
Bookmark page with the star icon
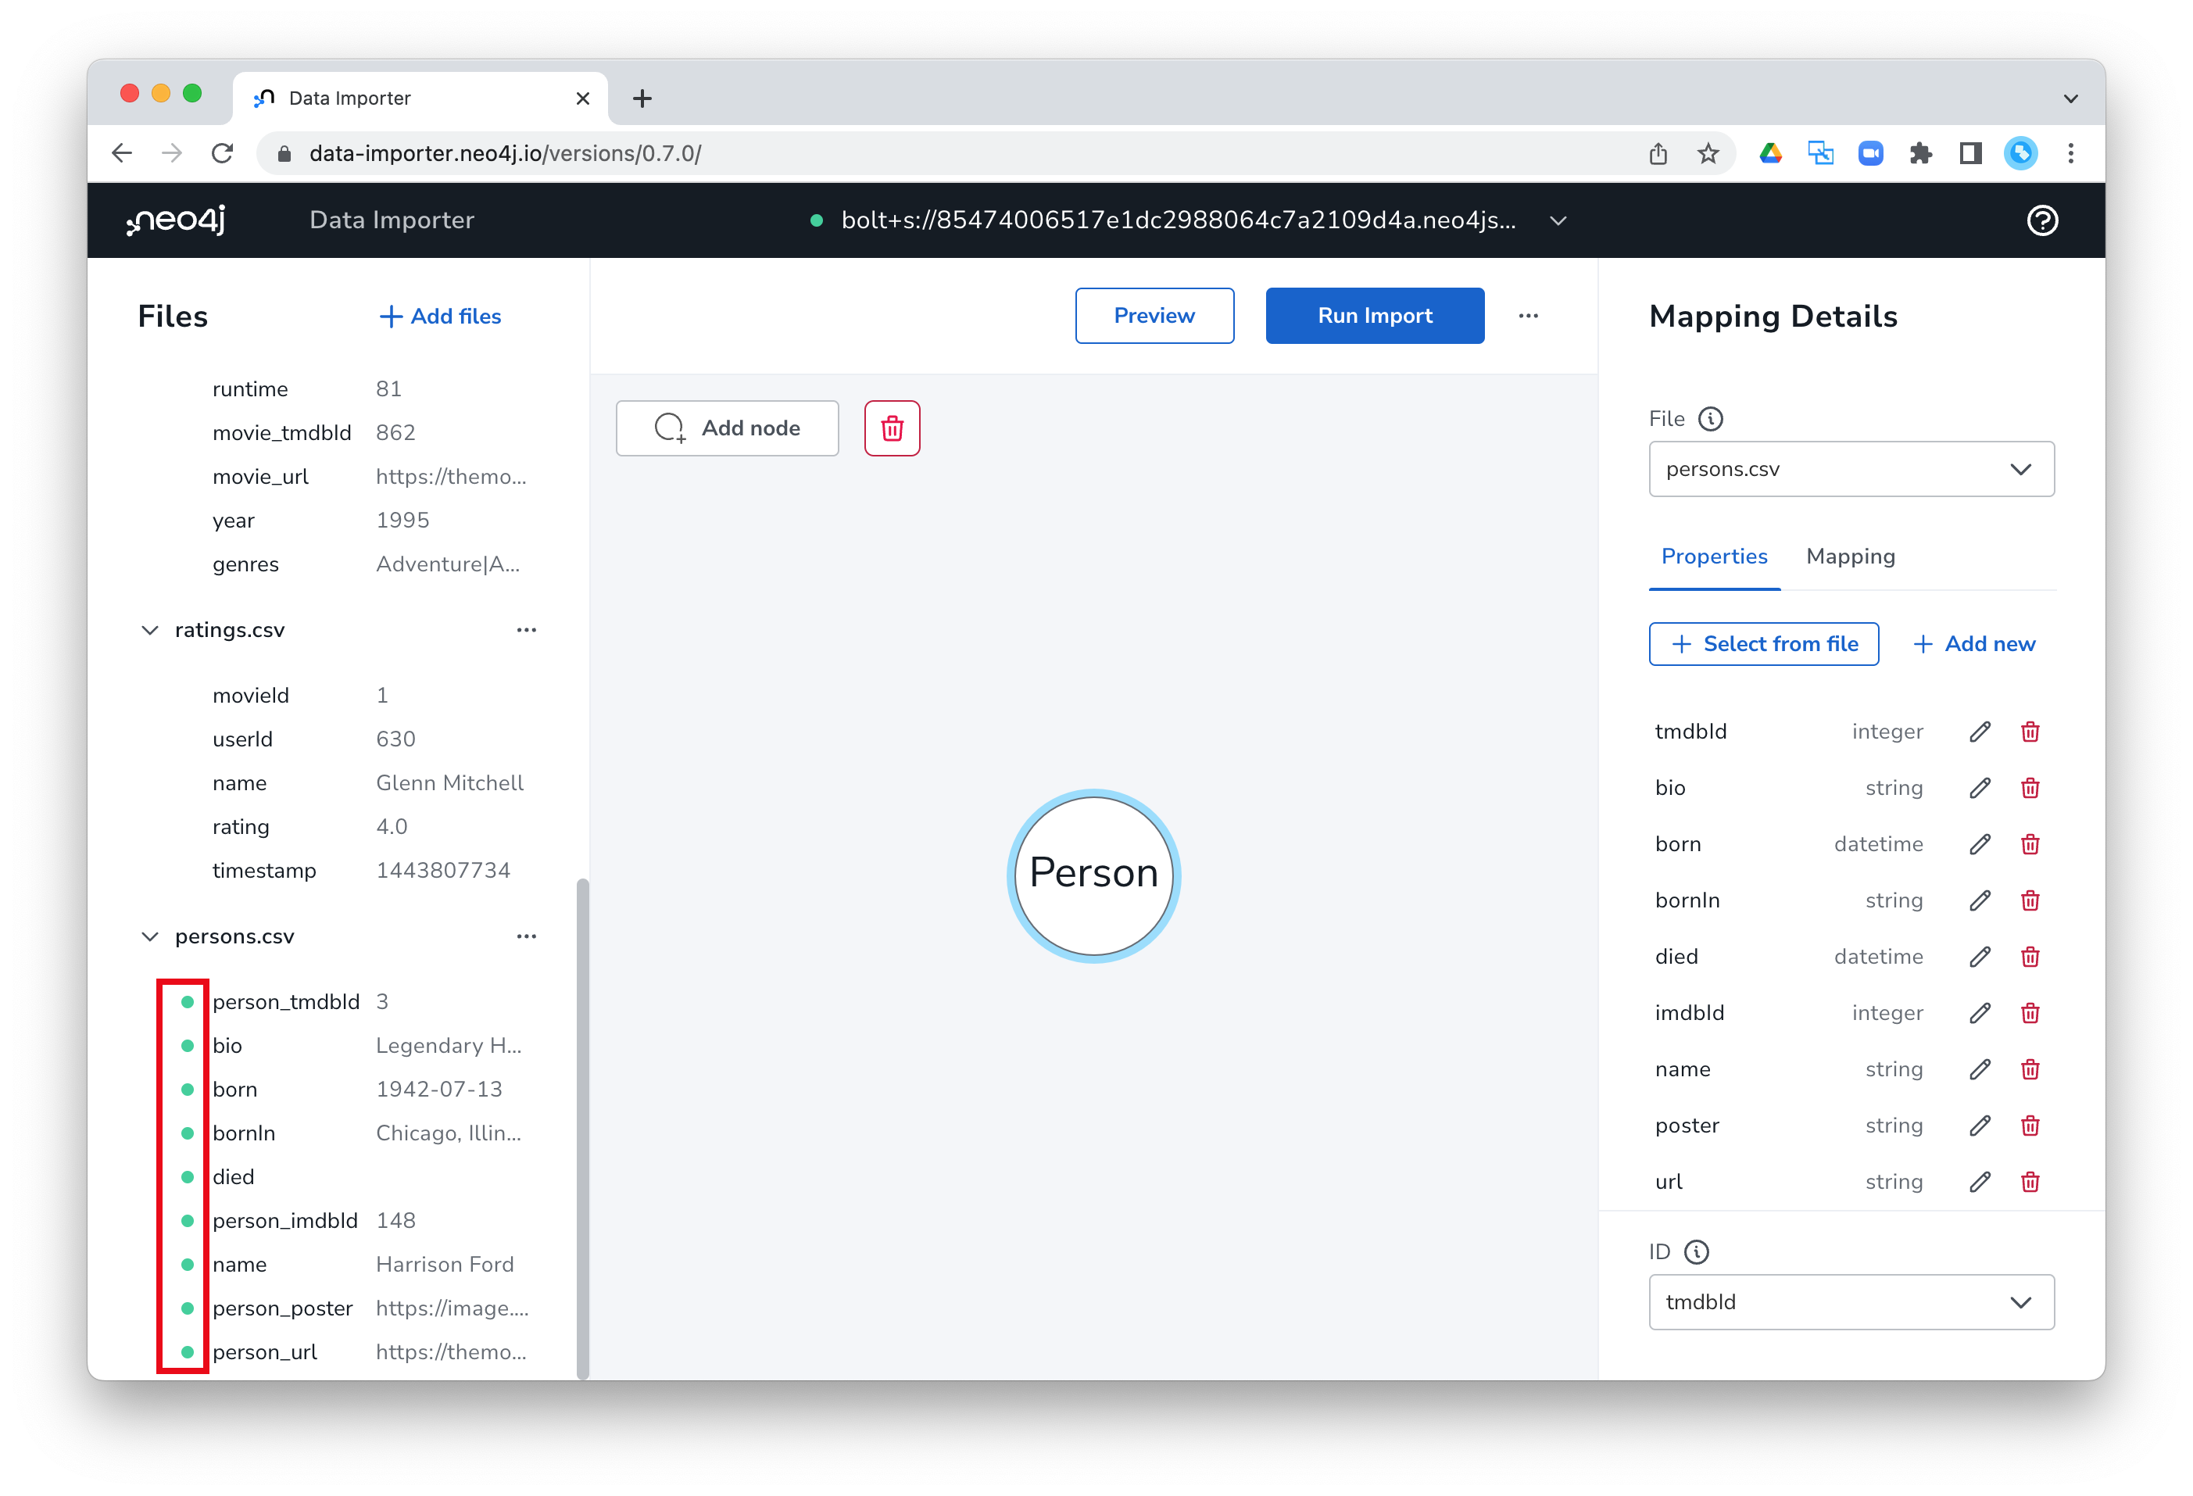coord(1708,153)
